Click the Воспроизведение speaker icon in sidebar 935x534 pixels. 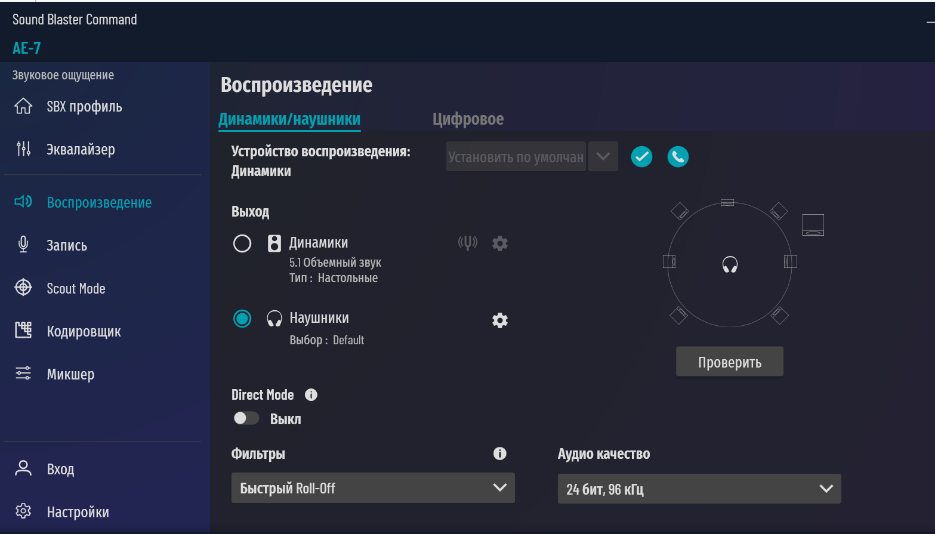click(23, 202)
